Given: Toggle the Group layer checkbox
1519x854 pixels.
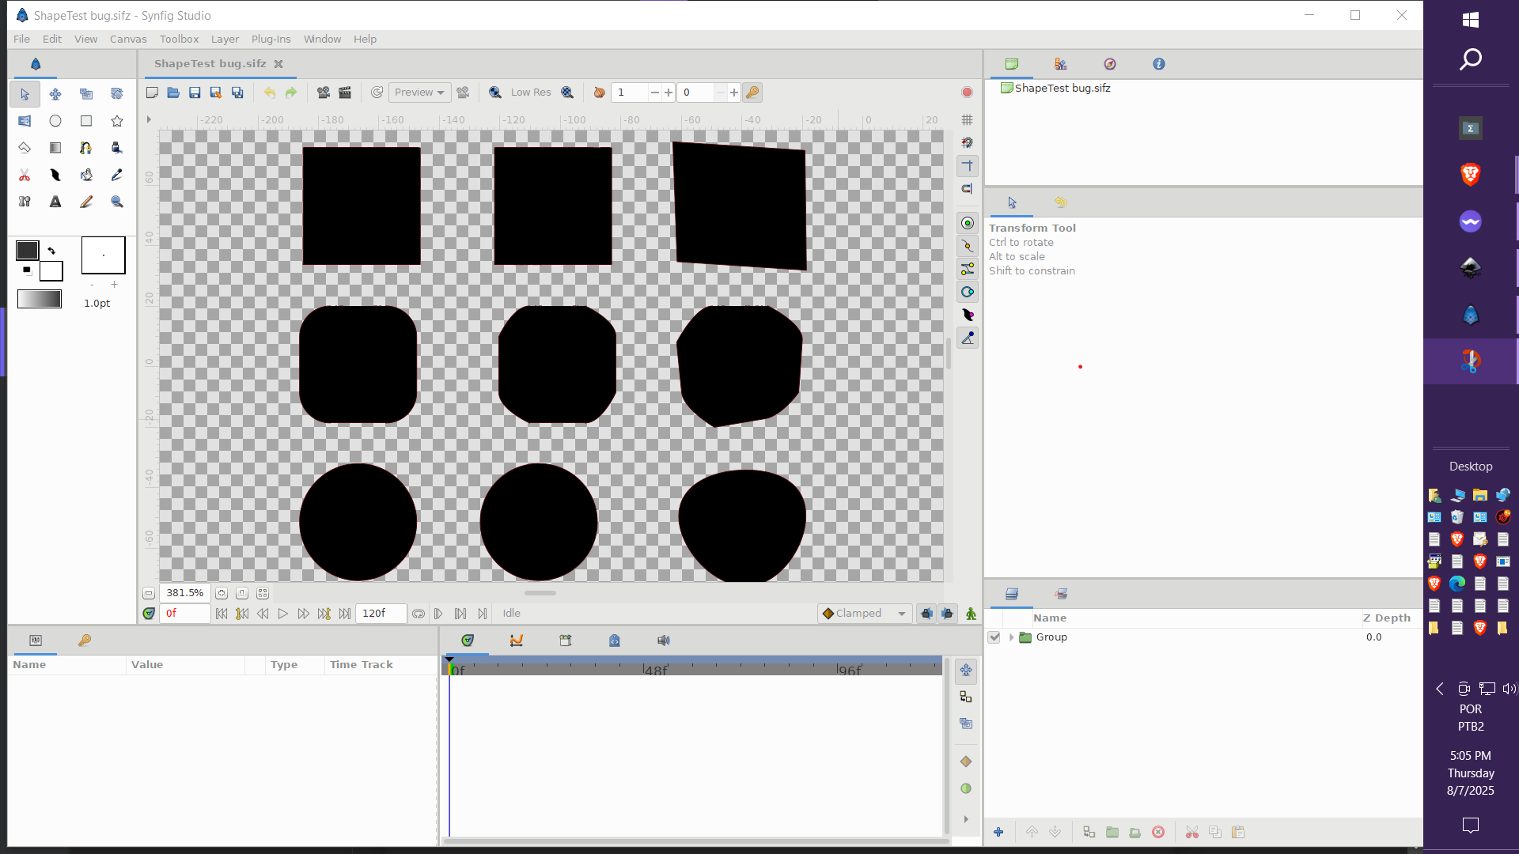Looking at the screenshot, I should [994, 637].
